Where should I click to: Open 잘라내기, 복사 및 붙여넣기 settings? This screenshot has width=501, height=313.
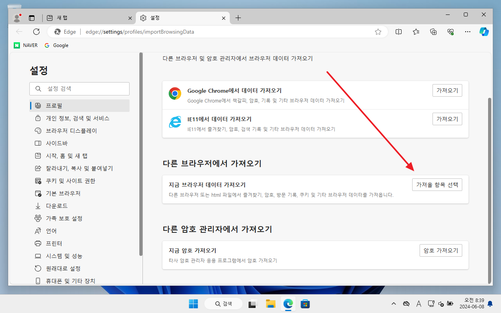(x=79, y=168)
